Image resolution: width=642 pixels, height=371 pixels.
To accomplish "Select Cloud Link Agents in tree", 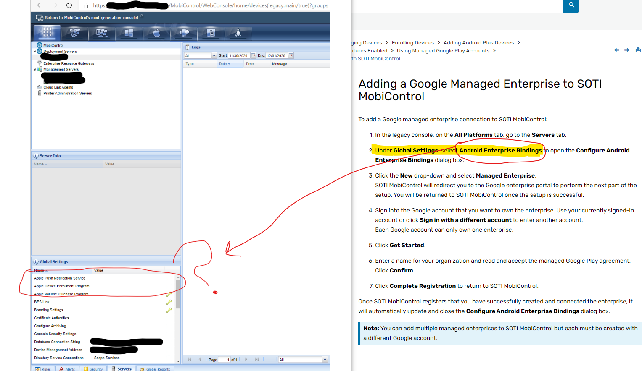I will [x=58, y=87].
